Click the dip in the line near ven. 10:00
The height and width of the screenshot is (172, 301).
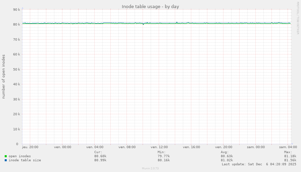pos(143,24)
